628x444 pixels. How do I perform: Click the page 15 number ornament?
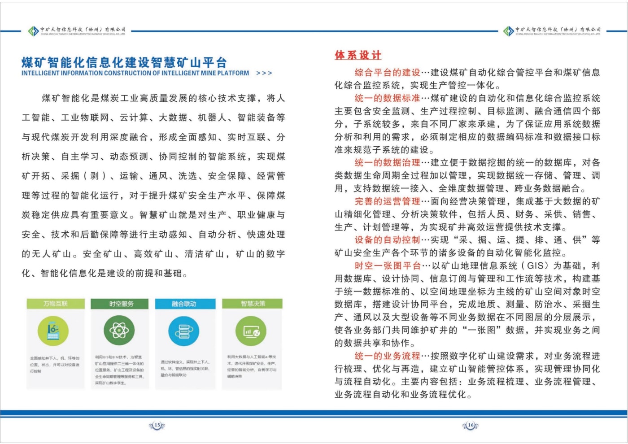click(x=157, y=425)
